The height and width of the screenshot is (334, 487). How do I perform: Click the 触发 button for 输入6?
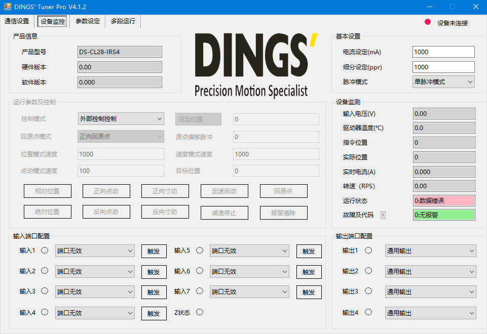click(x=309, y=272)
